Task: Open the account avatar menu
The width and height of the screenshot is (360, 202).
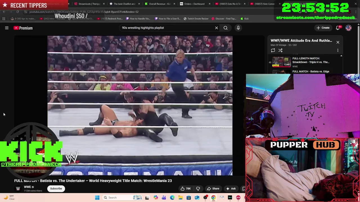Action: point(348,28)
